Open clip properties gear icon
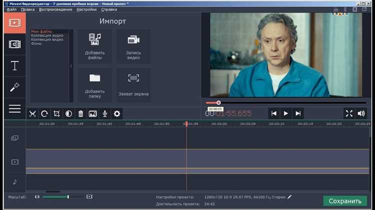The width and height of the screenshot is (375, 210). 116,114
